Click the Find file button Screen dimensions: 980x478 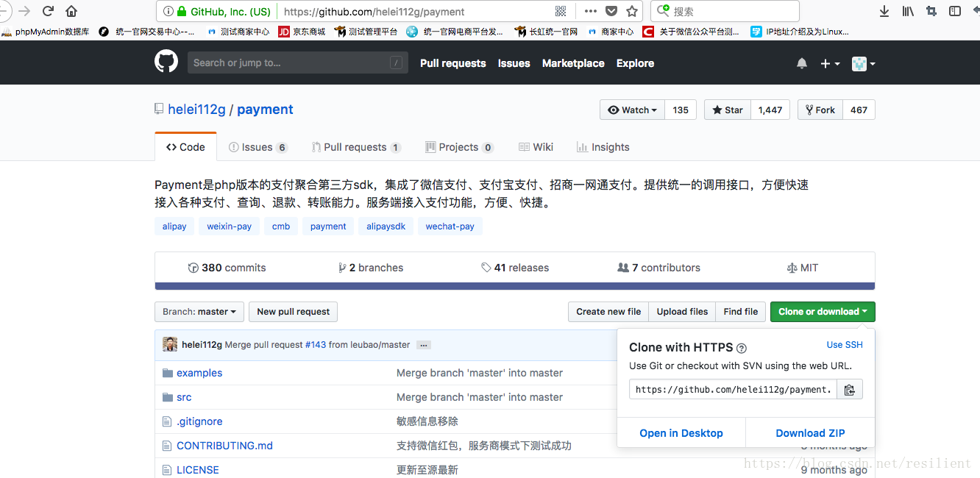[740, 312]
